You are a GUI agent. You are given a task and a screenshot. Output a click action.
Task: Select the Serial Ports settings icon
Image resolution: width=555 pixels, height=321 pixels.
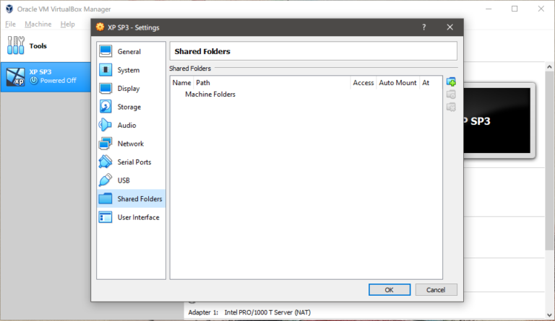point(106,162)
